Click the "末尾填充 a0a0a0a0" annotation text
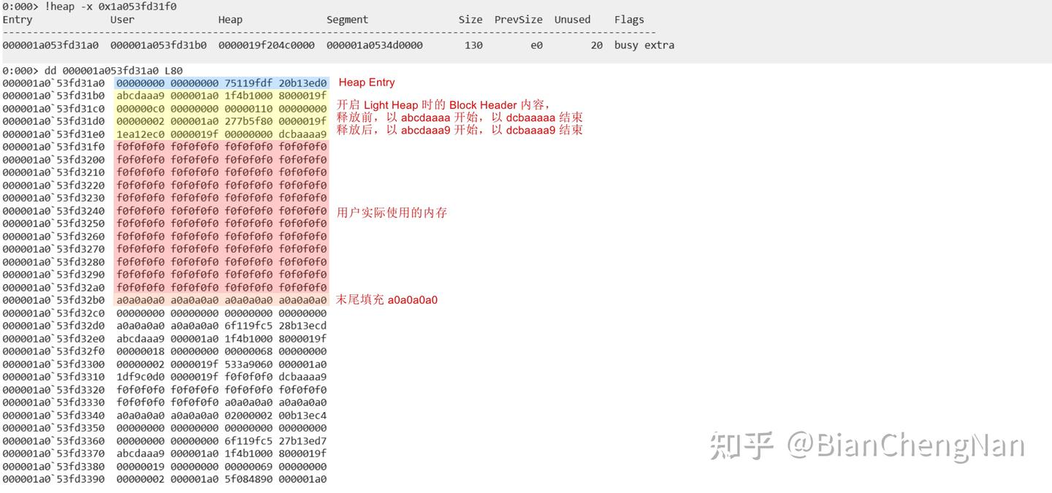 [x=388, y=299]
